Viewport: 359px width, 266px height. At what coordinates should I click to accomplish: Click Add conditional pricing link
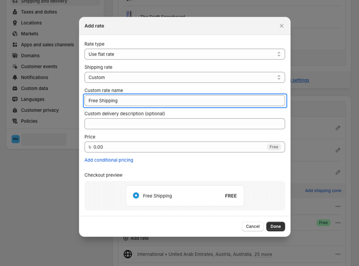pos(109,160)
